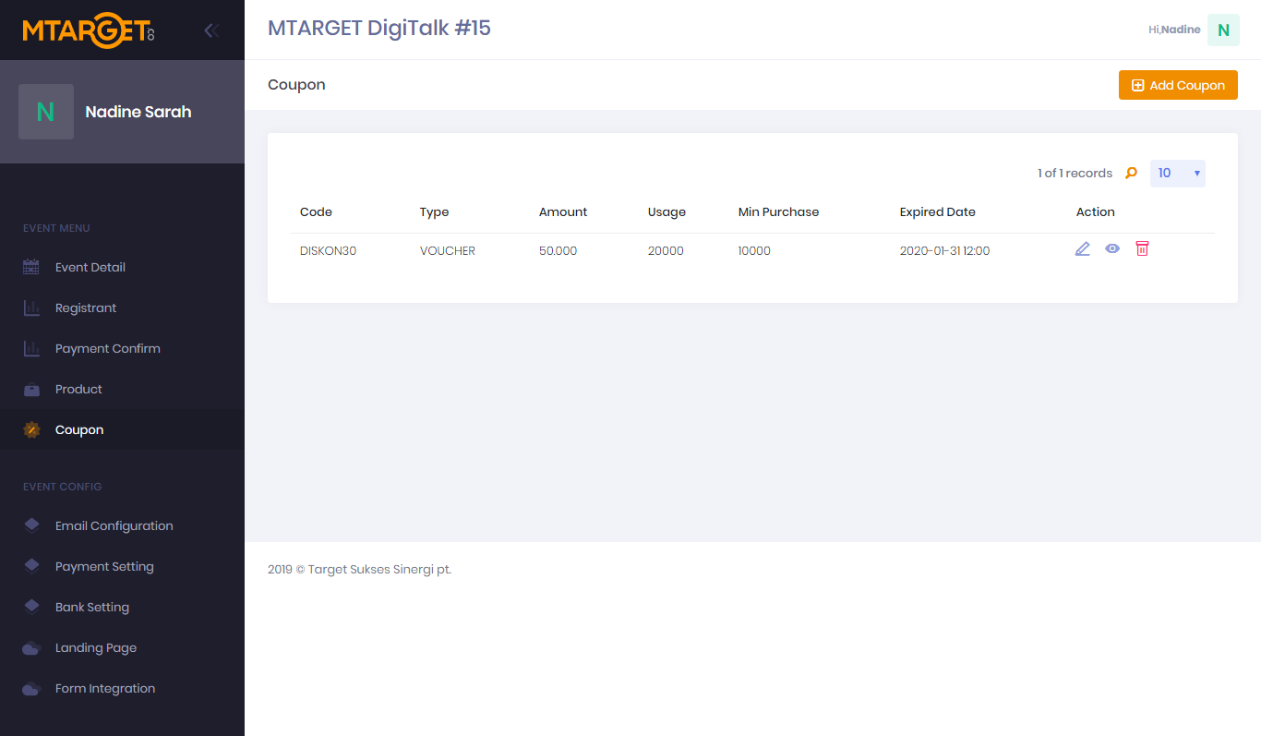1261x736 pixels.
Task: Click the 50.000 amount cell
Action: pyautogui.click(x=558, y=250)
